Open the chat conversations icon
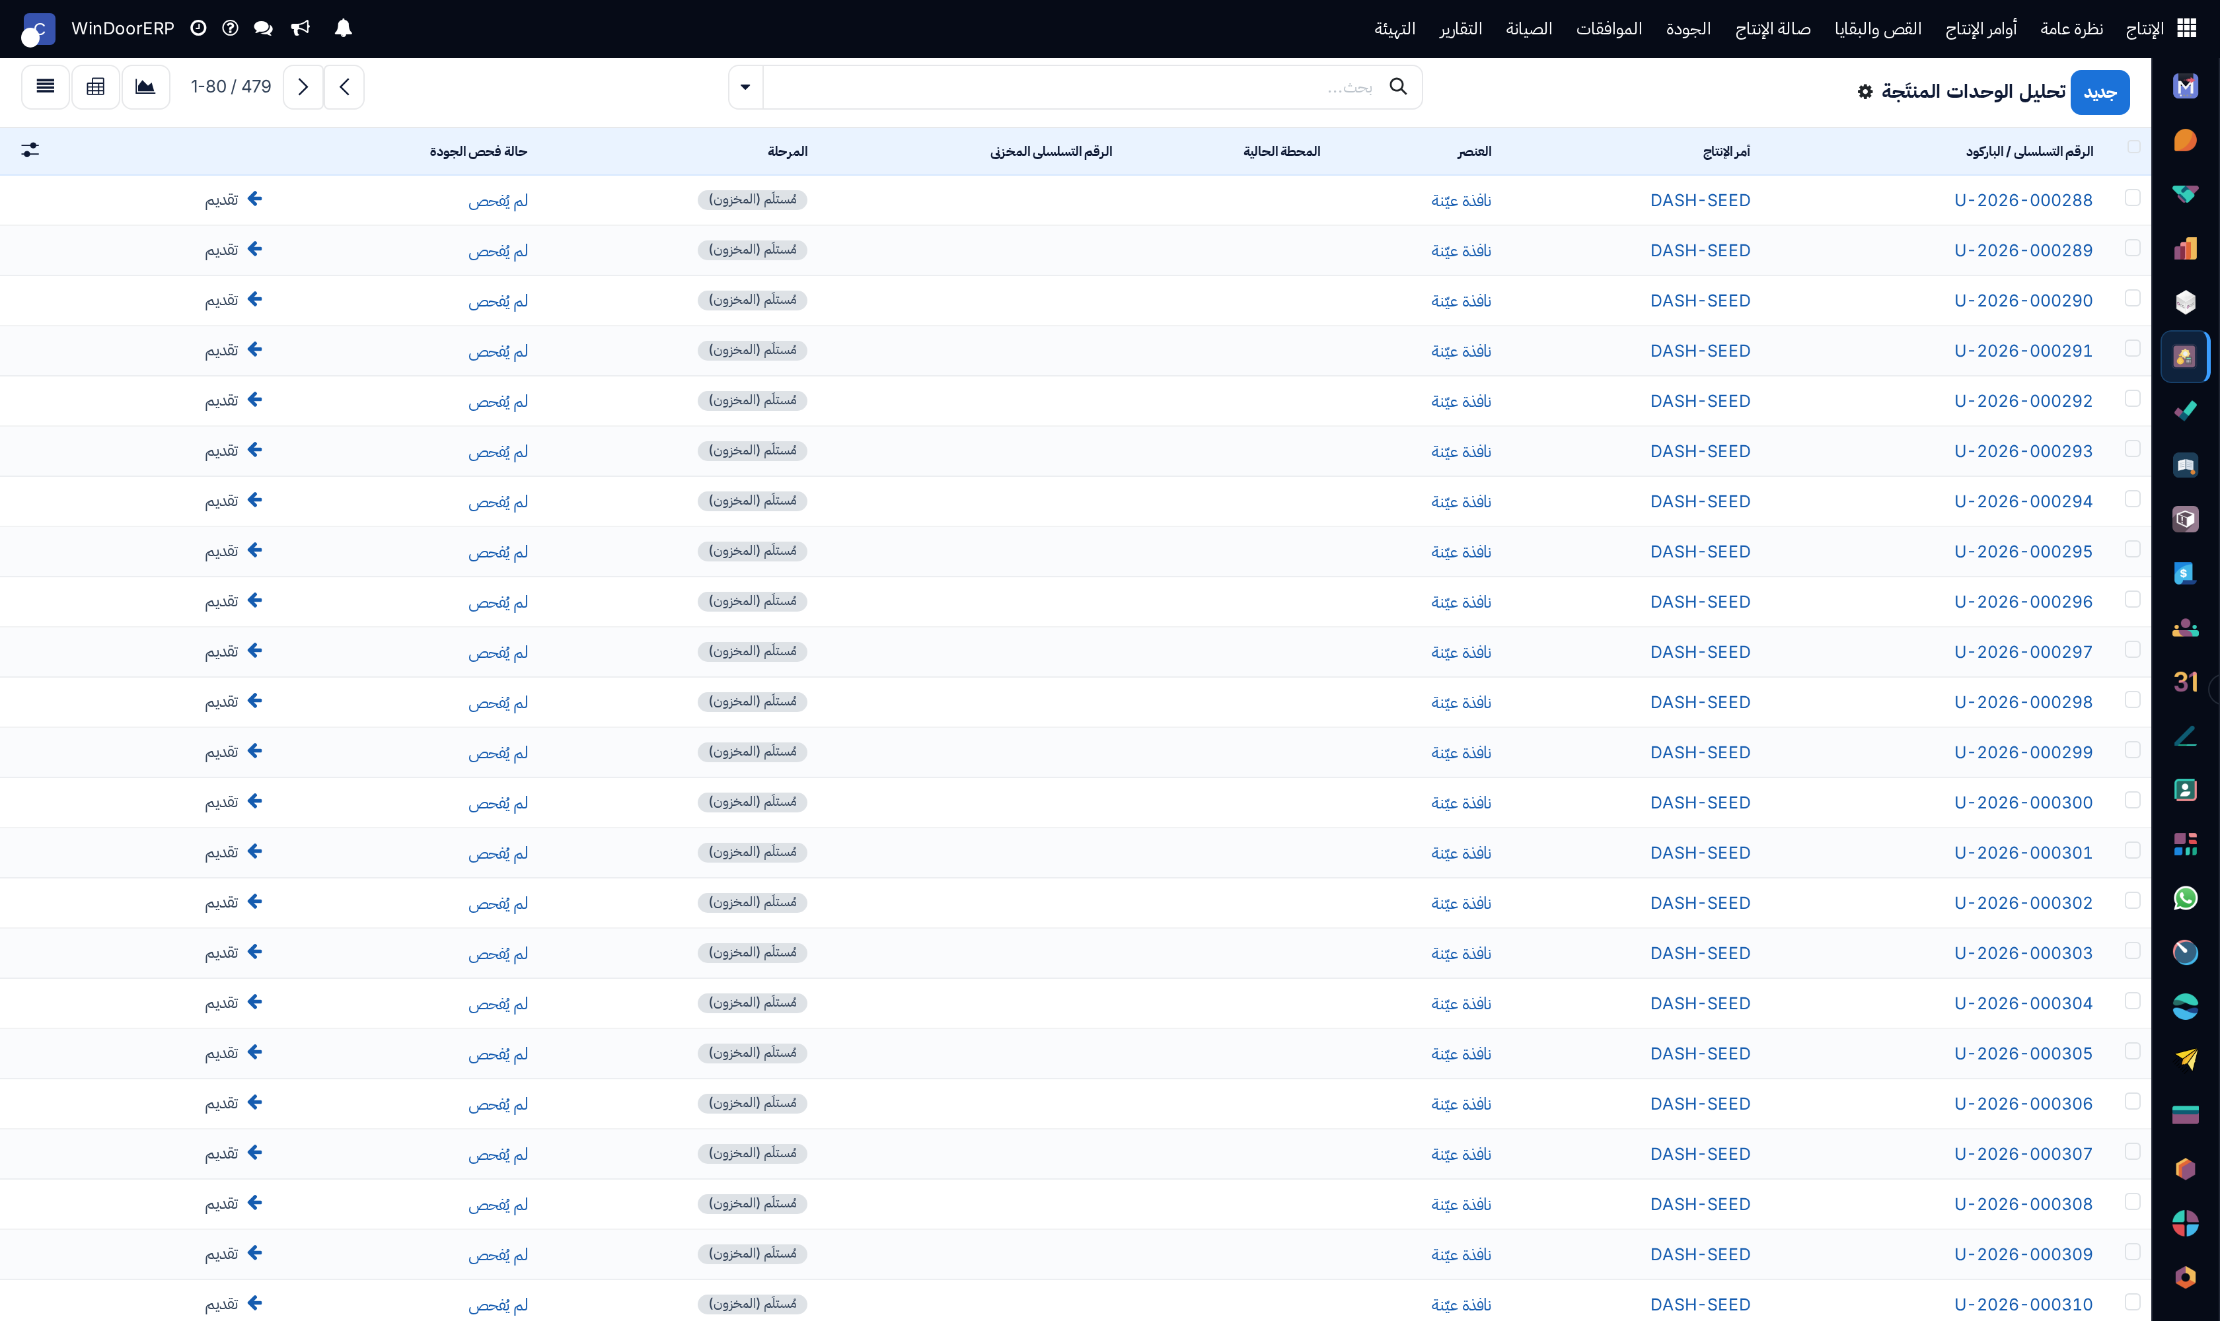The image size is (2220, 1321). pos(263,28)
